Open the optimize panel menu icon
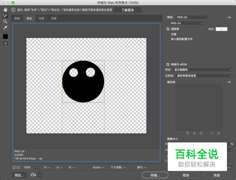236x180 pixels. 229,17
